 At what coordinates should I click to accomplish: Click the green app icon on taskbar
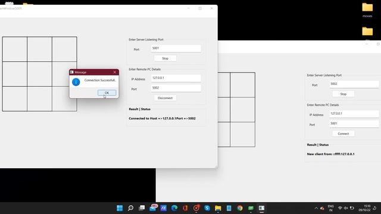(251, 208)
